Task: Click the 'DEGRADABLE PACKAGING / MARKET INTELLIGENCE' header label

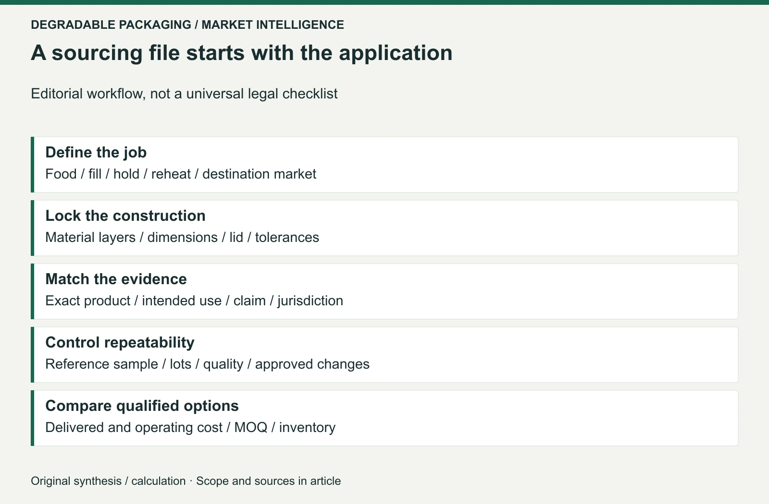Action: tap(187, 24)
